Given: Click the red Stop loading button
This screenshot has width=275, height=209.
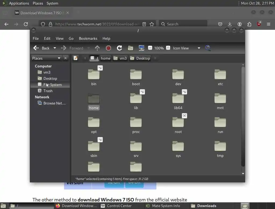Looking at the screenshot, I should (x=108, y=48).
